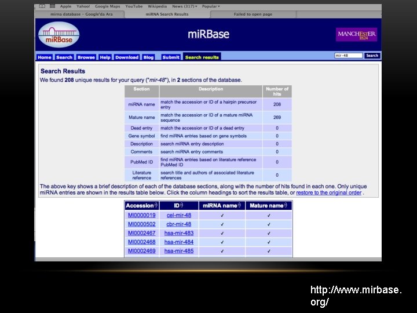Image resolution: width=417 pixels, height=313 pixels.
Task: Open accession MI0002469 link
Action: pos(142,251)
